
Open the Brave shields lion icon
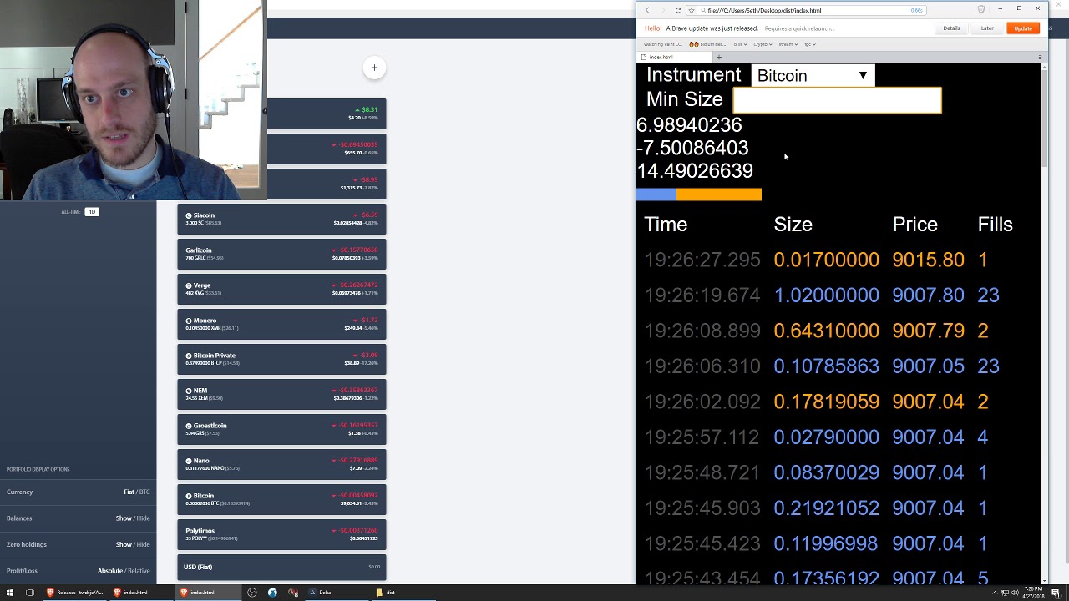pos(981,9)
